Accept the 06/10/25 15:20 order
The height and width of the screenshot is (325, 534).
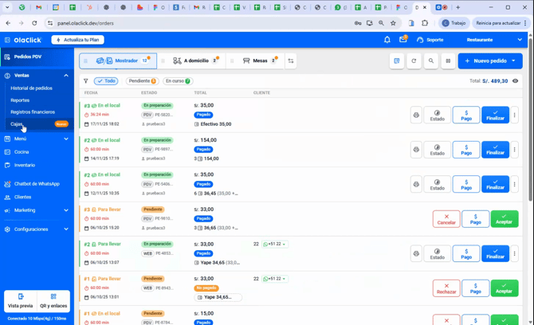pyautogui.click(x=505, y=219)
